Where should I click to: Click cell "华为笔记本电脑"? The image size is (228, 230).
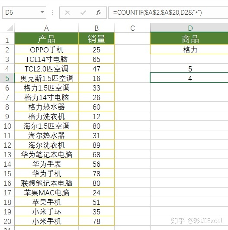point(46,155)
